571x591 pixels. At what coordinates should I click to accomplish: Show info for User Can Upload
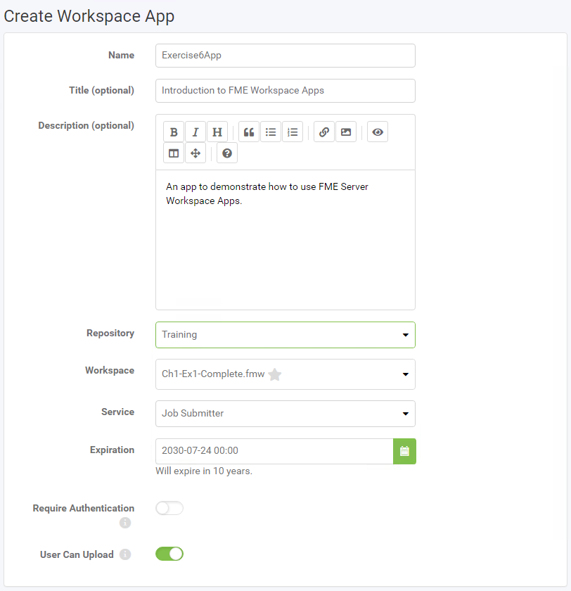point(125,554)
